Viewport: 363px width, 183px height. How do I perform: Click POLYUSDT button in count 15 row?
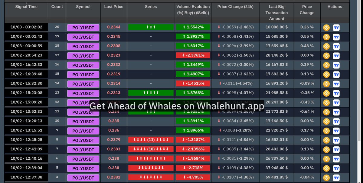pyautogui.click(x=83, y=75)
